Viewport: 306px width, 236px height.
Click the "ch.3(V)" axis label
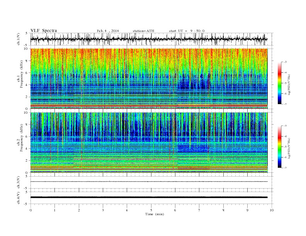pos(18,182)
